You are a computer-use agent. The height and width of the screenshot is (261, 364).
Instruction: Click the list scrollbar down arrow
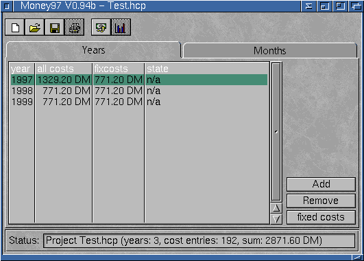point(276,219)
